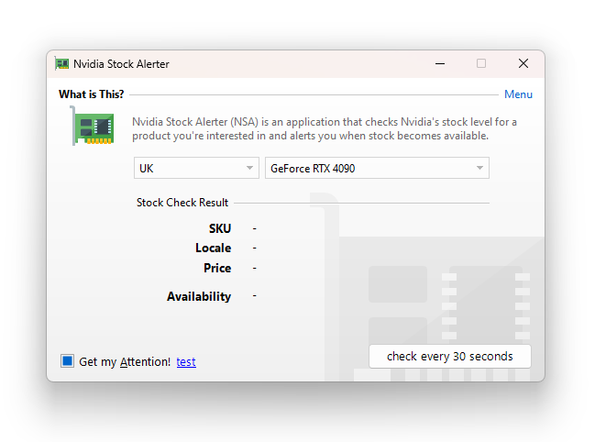The width and height of the screenshot is (595, 442).
Task: Click the 'Nvidia Stock Alerter' title text
Action: (x=121, y=64)
